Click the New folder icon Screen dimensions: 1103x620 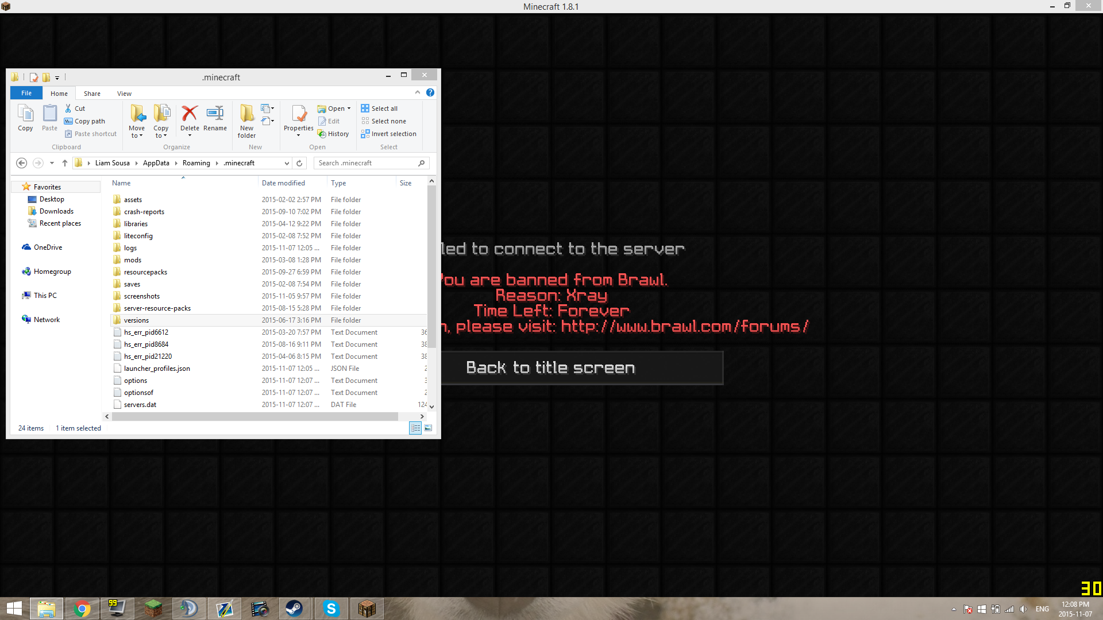[247, 114]
